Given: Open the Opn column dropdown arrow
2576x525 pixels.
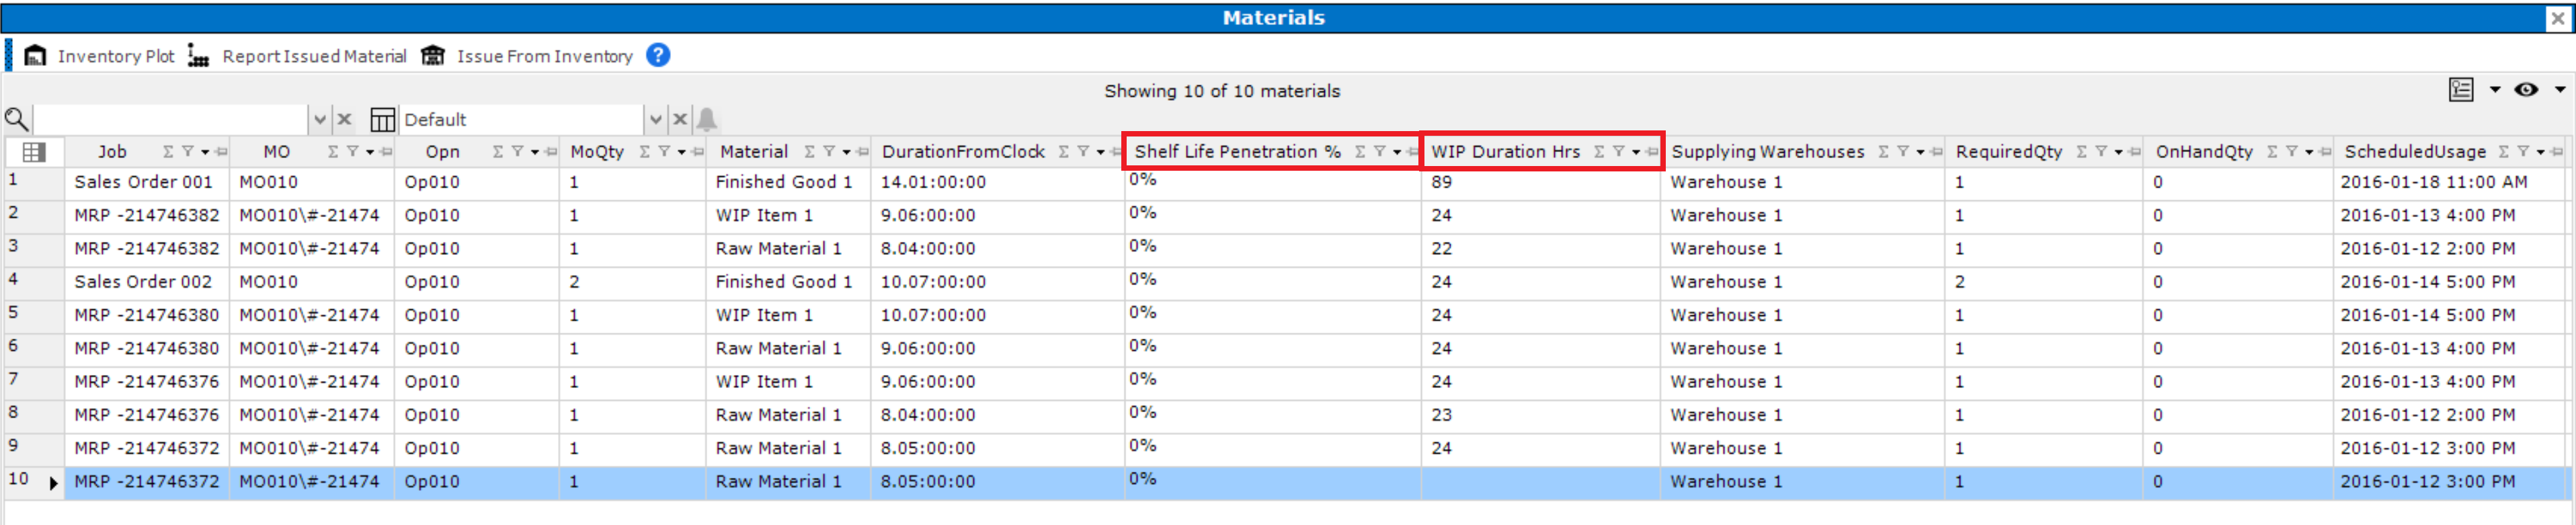Looking at the screenshot, I should (x=535, y=152).
